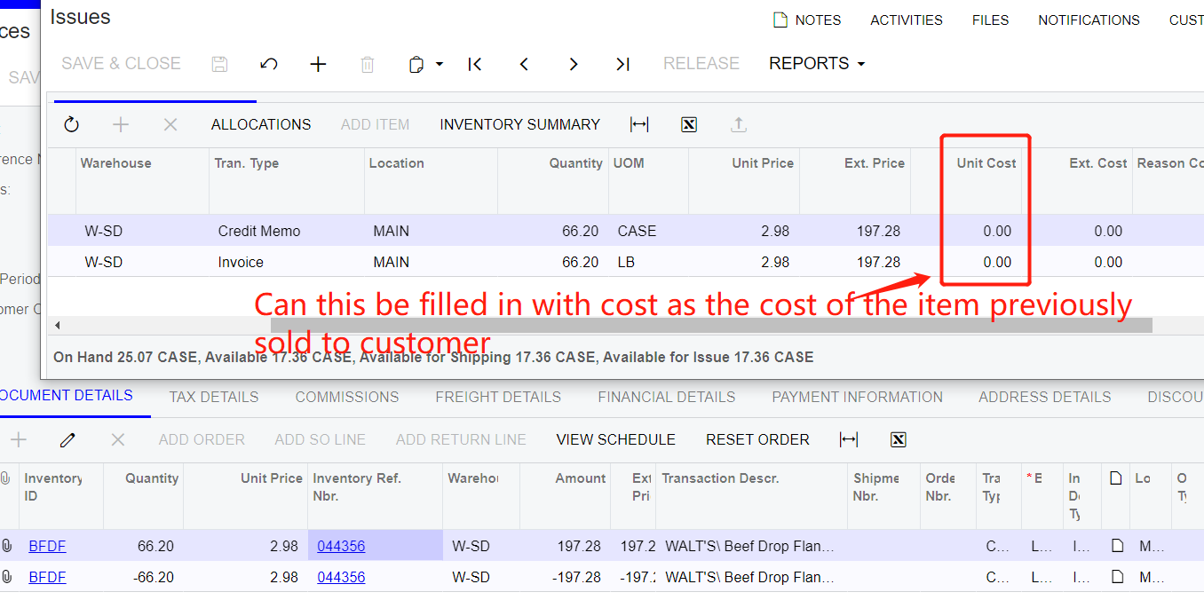The width and height of the screenshot is (1204, 600).
Task: Click attachment paperclip in first detail row
Action: coord(7,547)
